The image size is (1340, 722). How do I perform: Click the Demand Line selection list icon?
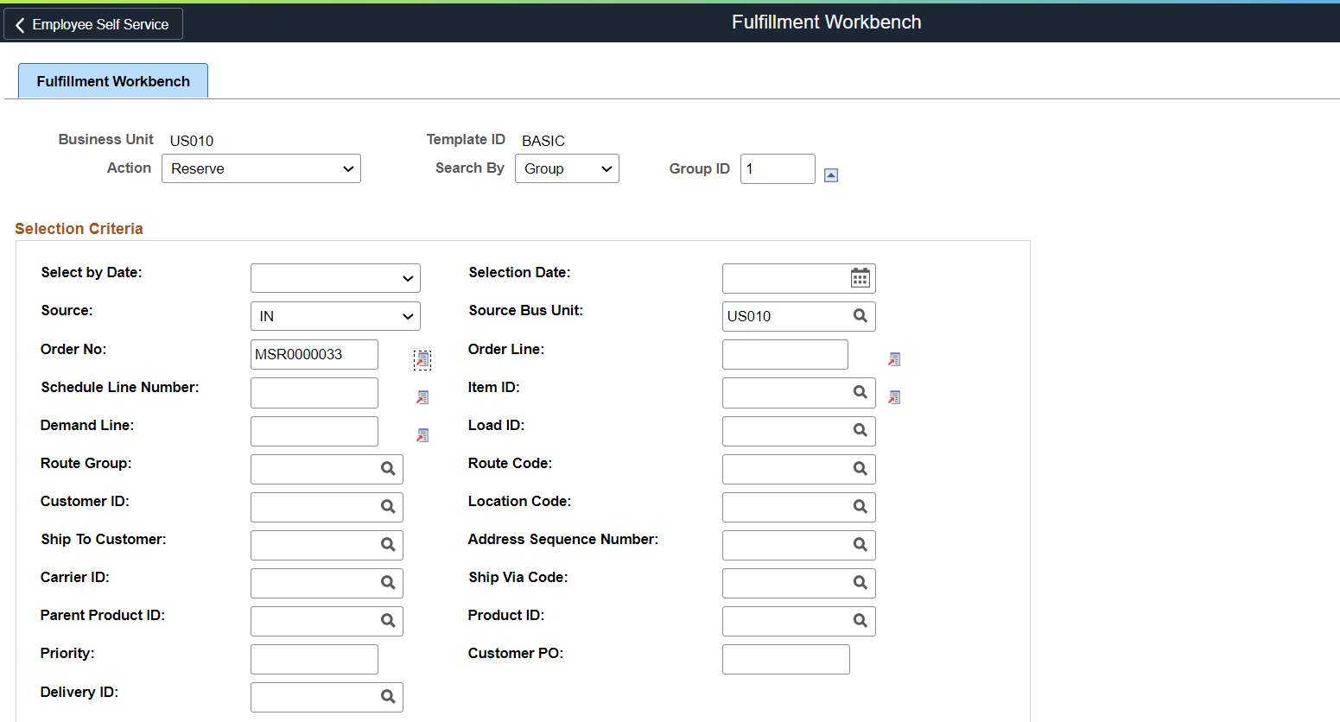[x=422, y=435]
